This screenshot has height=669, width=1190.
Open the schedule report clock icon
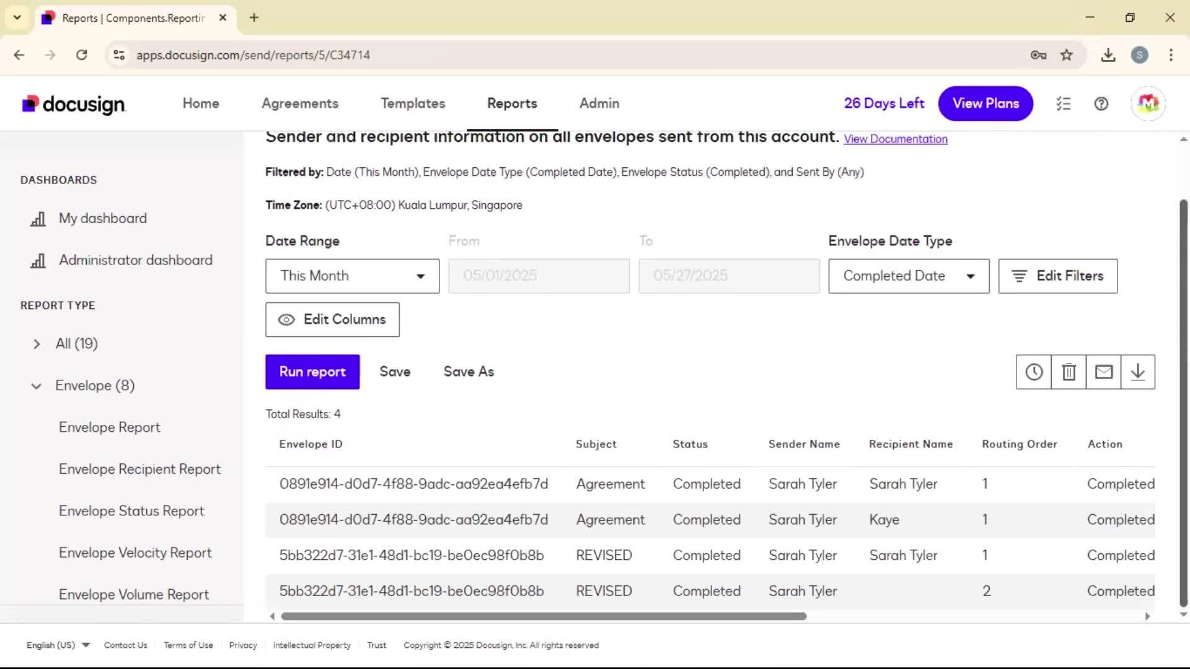point(1034,372)
